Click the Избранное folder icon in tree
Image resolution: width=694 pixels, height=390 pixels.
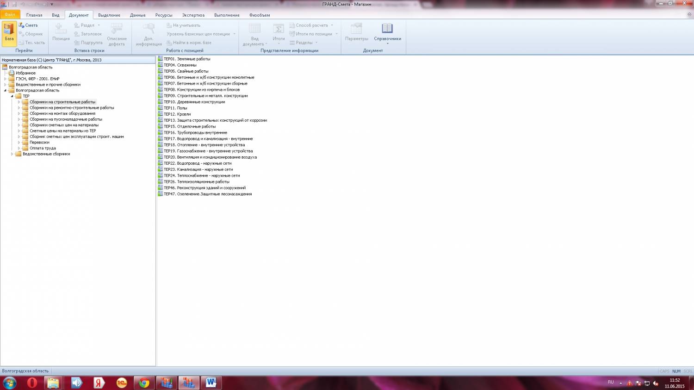pyautogui.click(x=12, y=73)
